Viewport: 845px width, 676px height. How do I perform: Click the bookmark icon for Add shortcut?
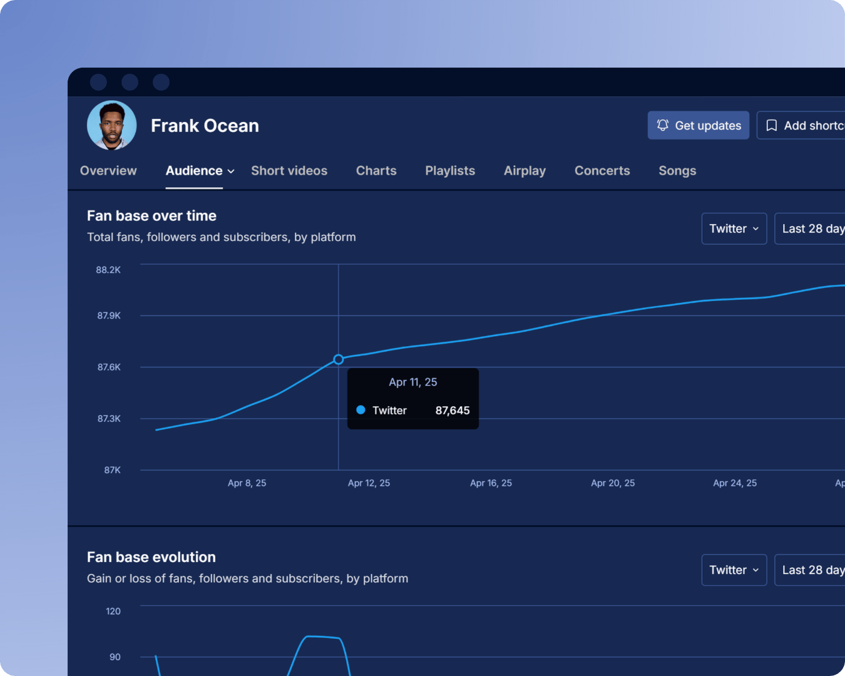tap(772, 125)
